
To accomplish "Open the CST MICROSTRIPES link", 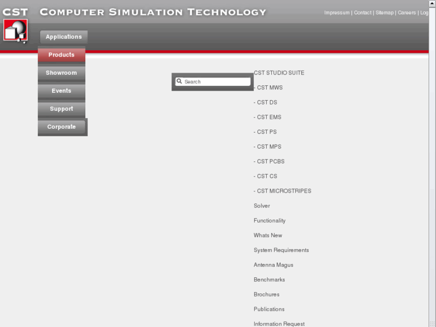I will [284, 191].
